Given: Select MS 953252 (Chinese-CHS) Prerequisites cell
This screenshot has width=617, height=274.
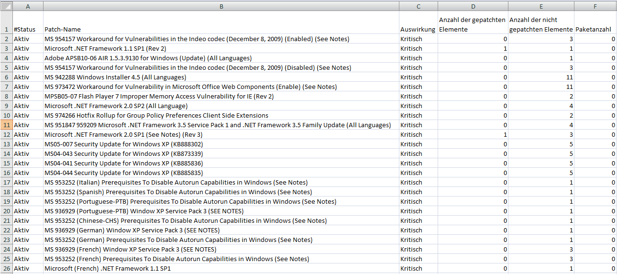Looking at the screenshot, I should [x=221, y=220].
